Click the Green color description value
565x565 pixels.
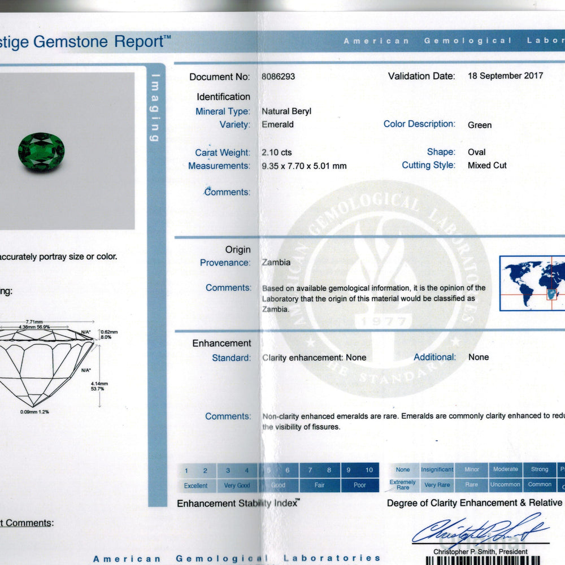(x=480, y=125)
